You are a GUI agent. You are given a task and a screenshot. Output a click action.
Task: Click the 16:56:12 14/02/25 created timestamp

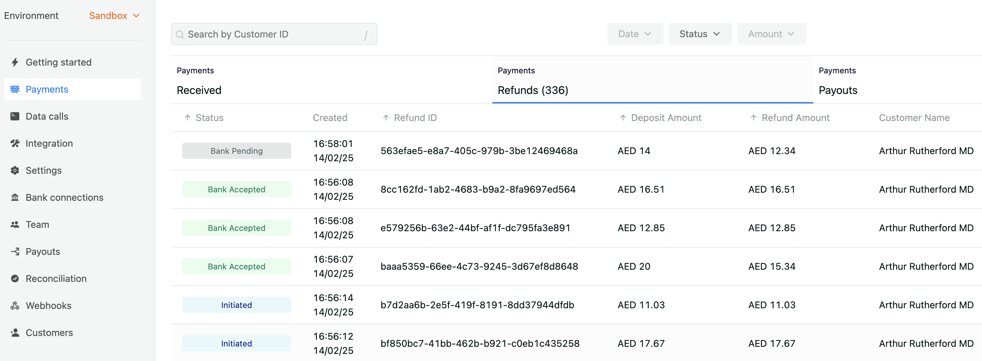point(333,343)
